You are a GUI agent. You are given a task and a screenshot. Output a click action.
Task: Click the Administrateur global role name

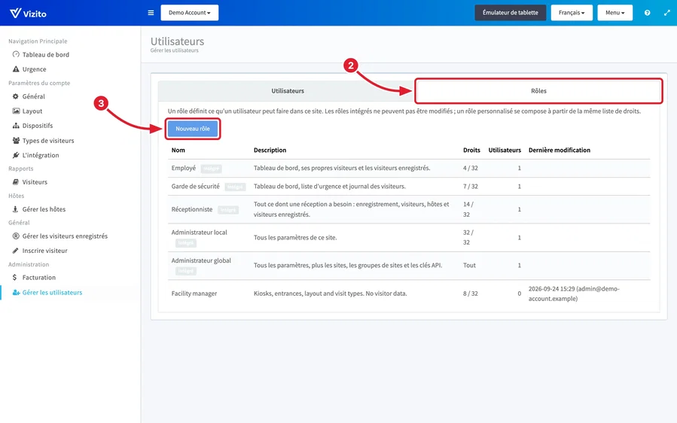point(201,260)
